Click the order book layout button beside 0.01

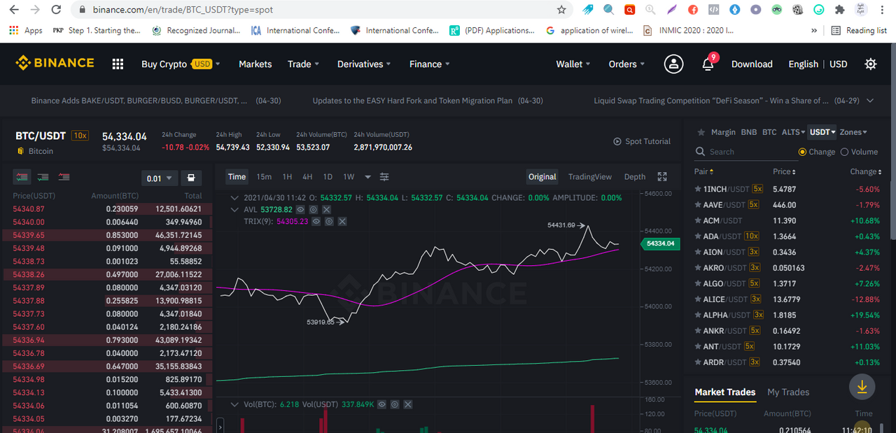pos(191,178)
